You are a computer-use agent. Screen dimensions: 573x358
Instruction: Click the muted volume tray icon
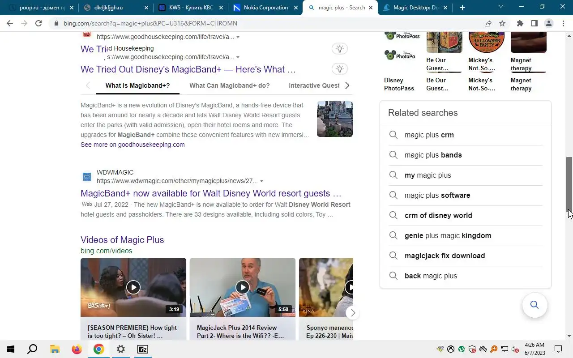[515, 349]
